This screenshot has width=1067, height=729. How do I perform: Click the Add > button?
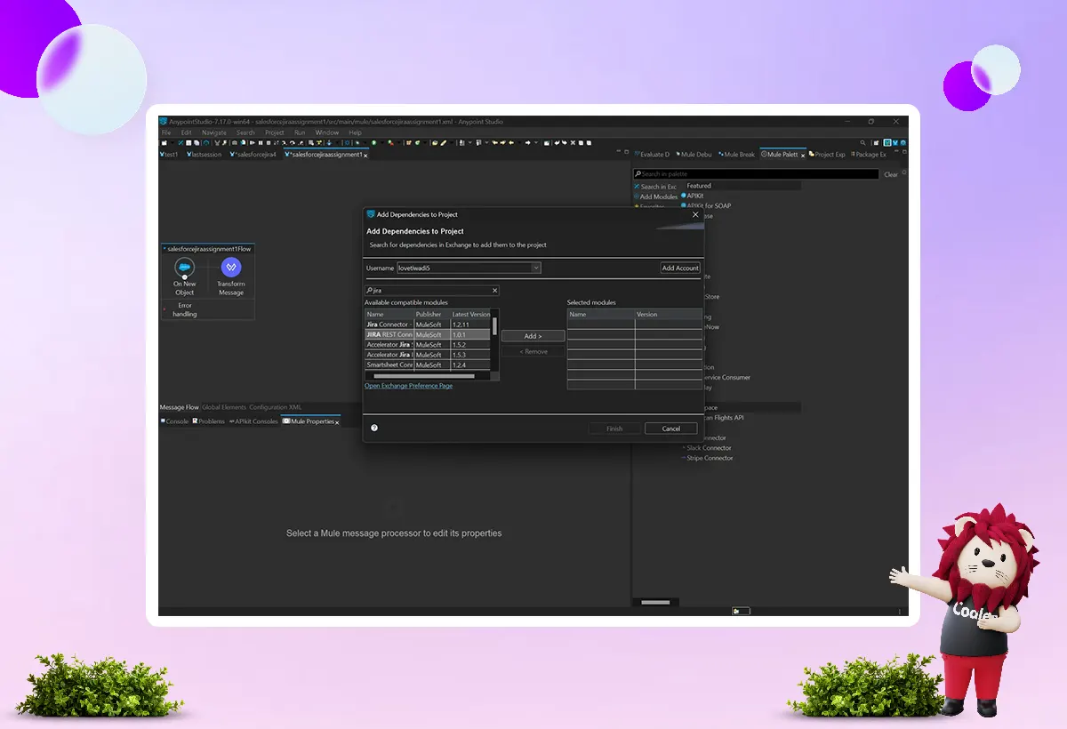click(533, 336)
